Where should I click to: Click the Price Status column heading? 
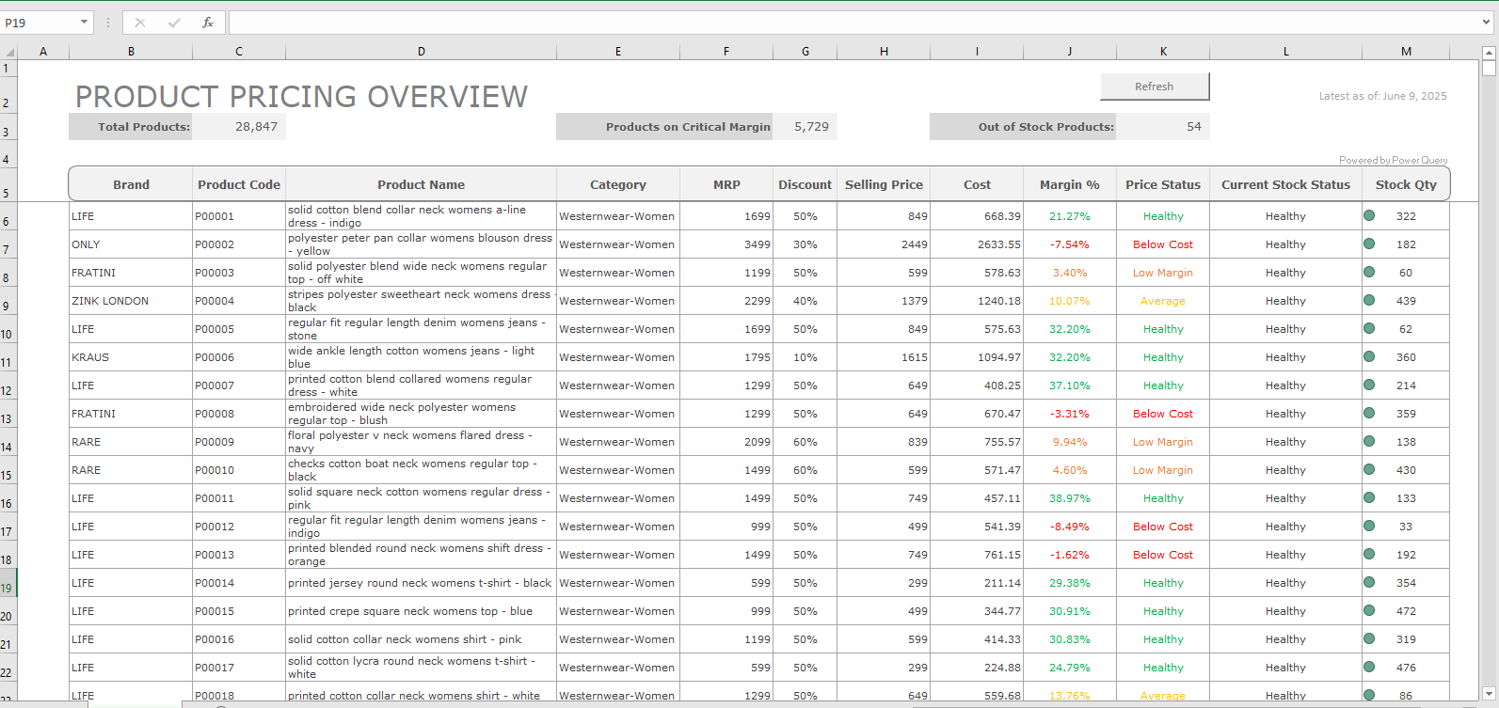tap(1163, 185)
